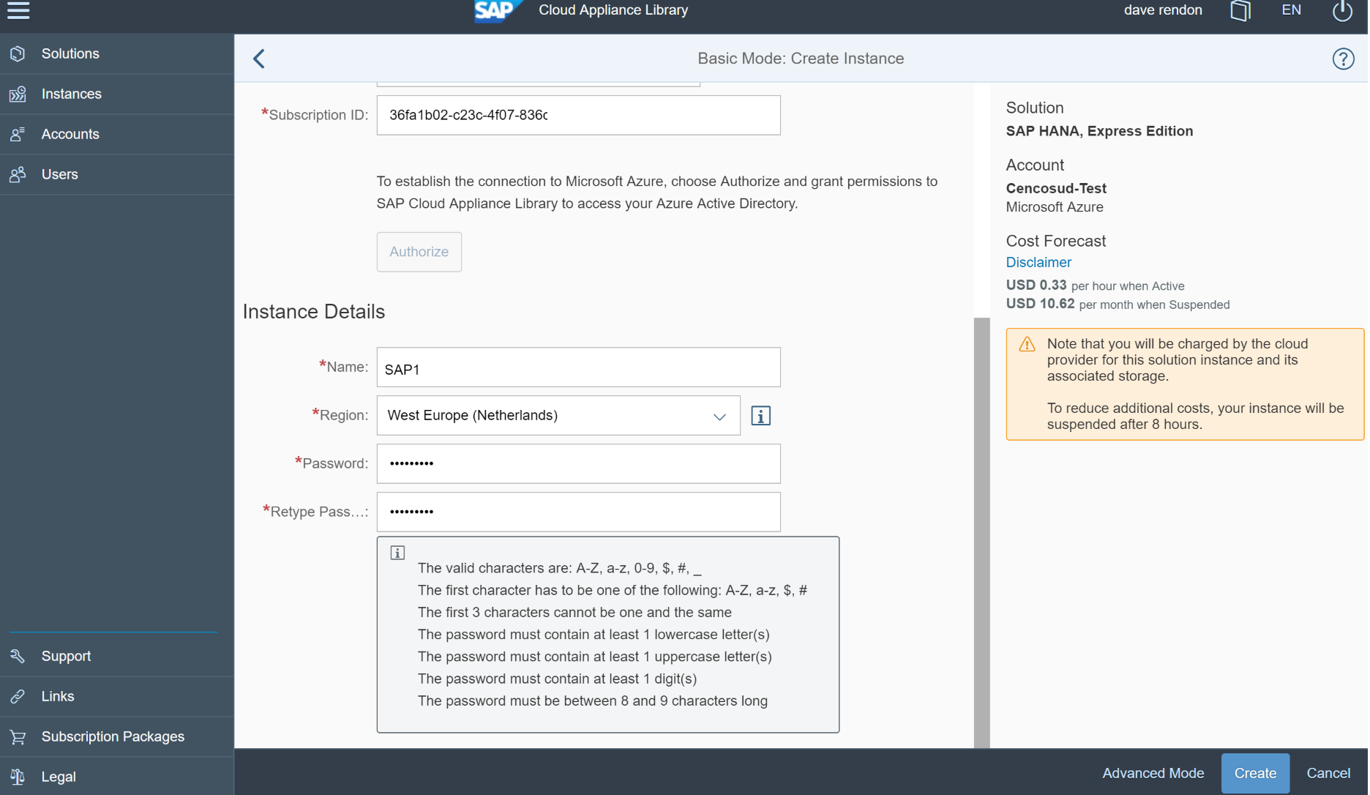The width and height of the screenshot is (1370, 795).
Task: Go back using the left arrow
Action: [259, 59]
